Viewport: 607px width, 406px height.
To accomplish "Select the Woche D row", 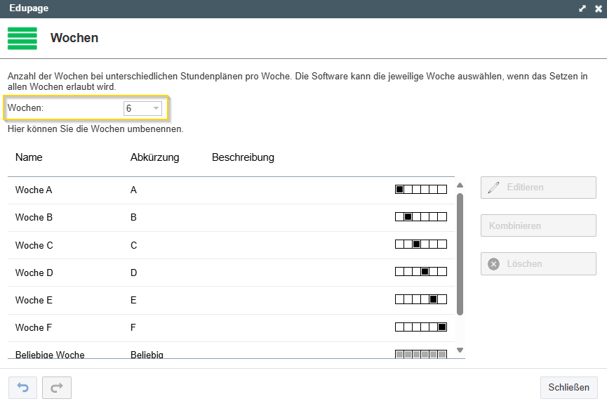I will (x=231, y=273).
